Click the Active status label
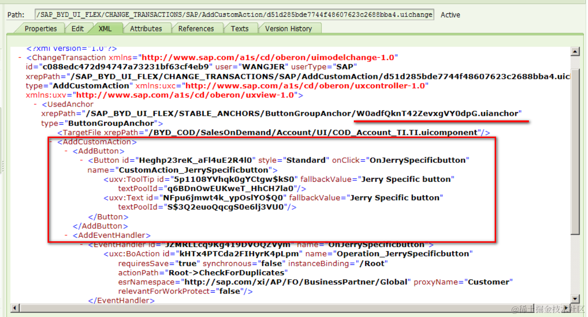Viewport: 588px width, 317px height. point(450,15)
